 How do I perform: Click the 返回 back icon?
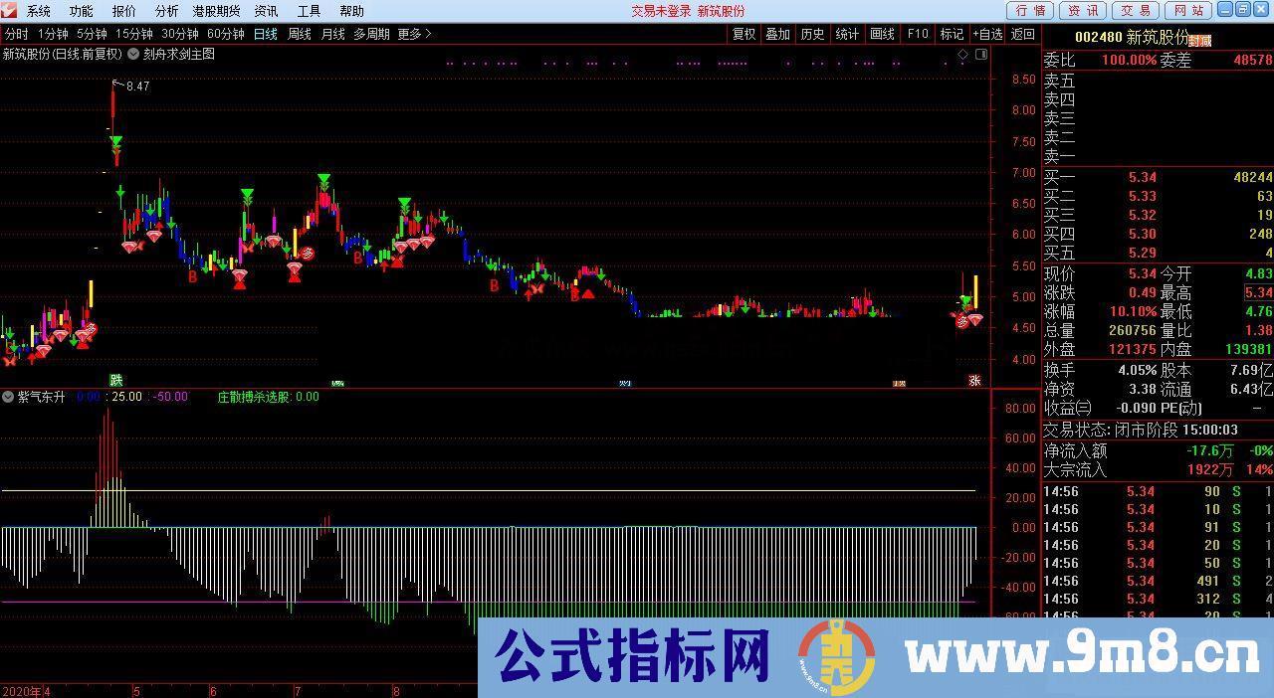click(1023, 33)
